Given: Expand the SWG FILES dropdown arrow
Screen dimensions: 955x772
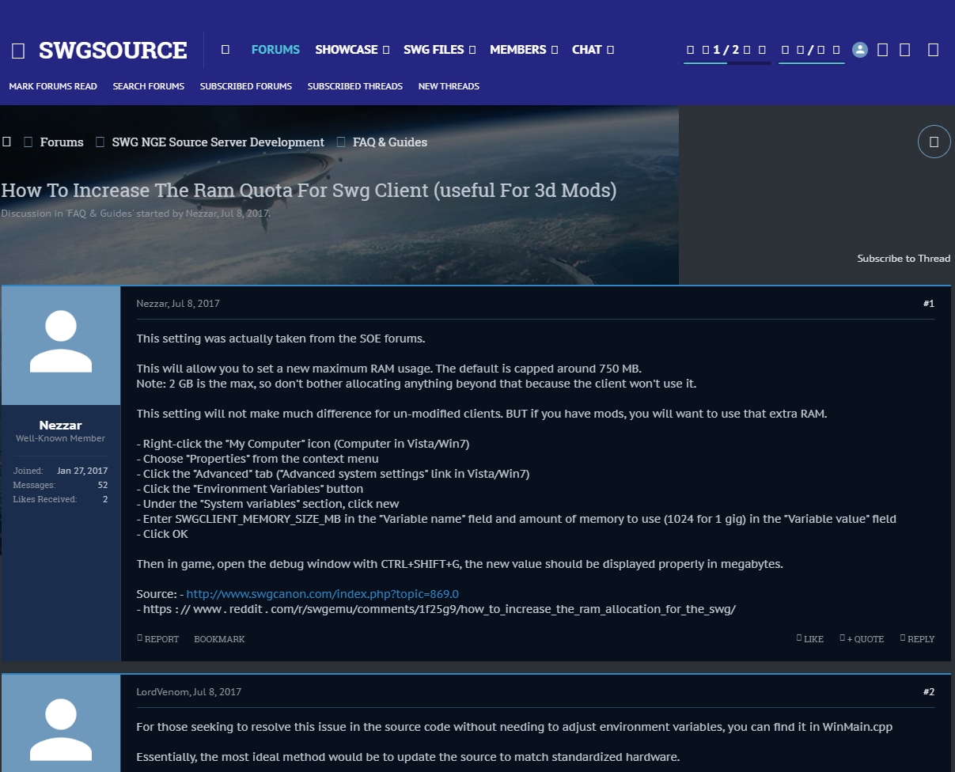Looking at the screenshot, I should (x=472, y=50).
